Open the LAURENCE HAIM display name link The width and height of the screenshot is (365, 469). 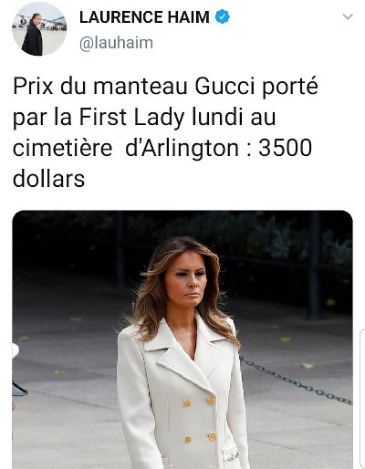[x=144, y=17]
